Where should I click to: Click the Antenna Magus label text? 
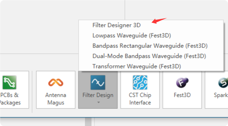[x=56, y=99]
